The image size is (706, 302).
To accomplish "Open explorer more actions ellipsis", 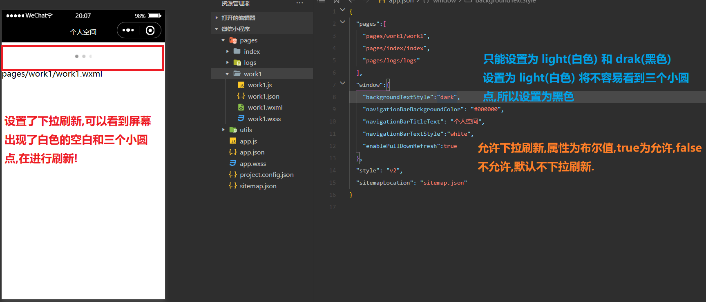I will point(299,3).
